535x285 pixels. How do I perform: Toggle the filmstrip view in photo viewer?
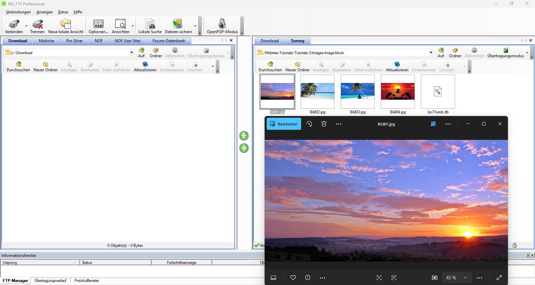click(273, 278)
